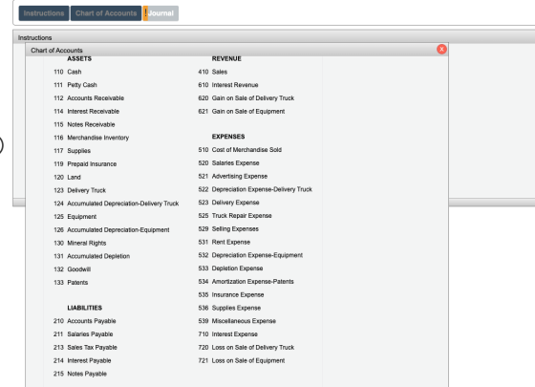
Task: Select 720 Loss on Sale of Delivery Truck
Action: pos(246,348)
